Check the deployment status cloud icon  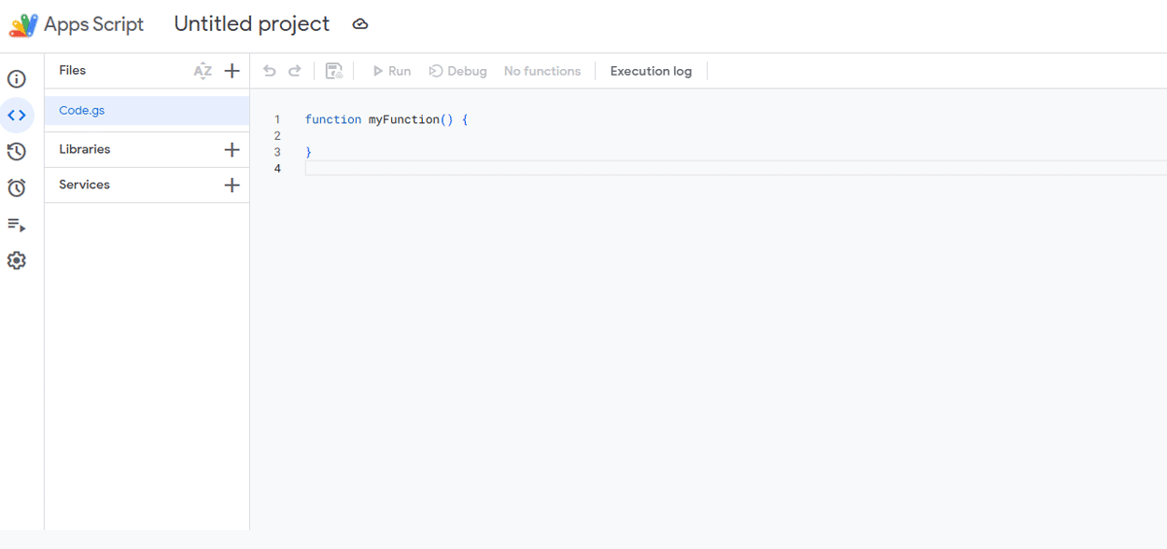click(x=360, y=24)
